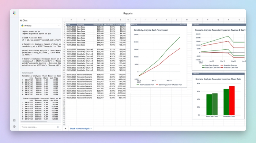Select column B header

point(84,20)
